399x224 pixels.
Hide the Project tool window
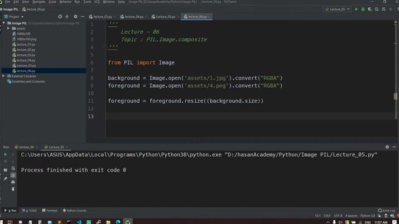[82, 17]
